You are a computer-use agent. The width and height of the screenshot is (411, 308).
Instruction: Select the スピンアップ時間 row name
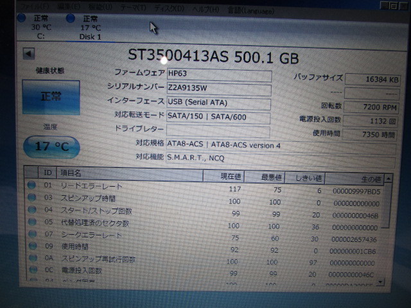click(x=88, y=198)
